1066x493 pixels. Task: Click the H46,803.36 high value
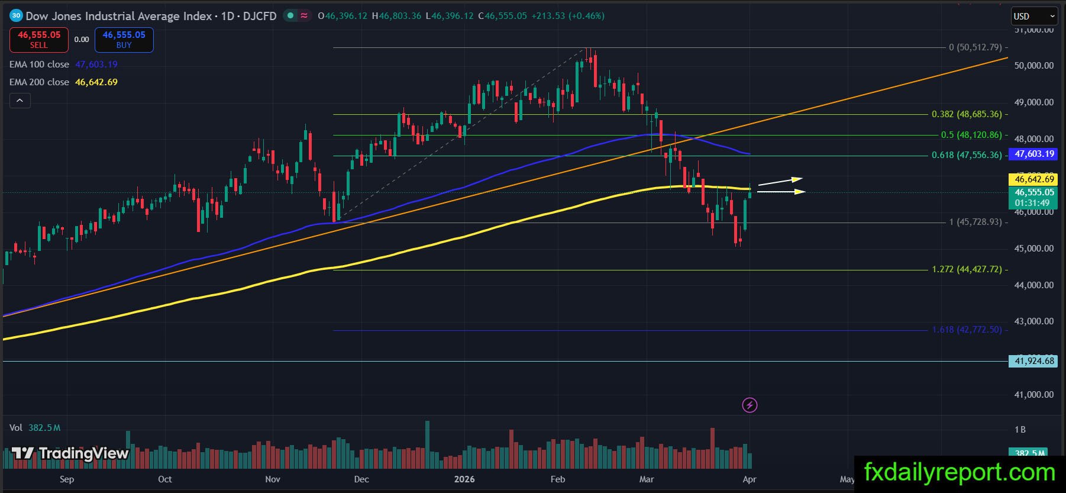(x=396, y=16)
